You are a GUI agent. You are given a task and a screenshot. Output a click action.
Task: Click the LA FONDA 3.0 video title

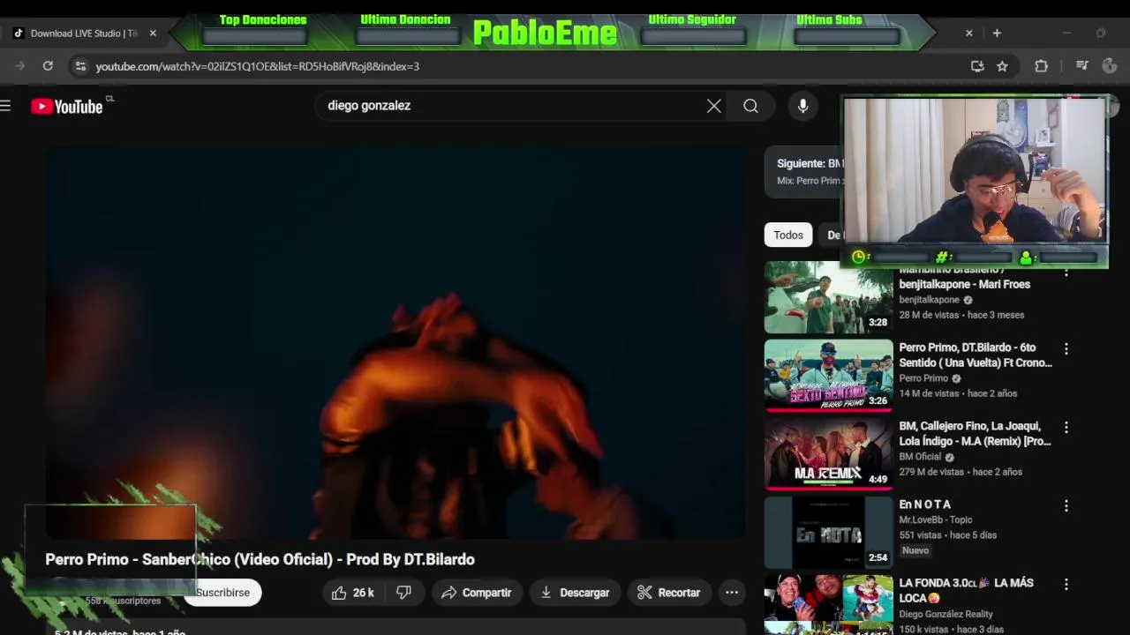click(x=966, y=590)
